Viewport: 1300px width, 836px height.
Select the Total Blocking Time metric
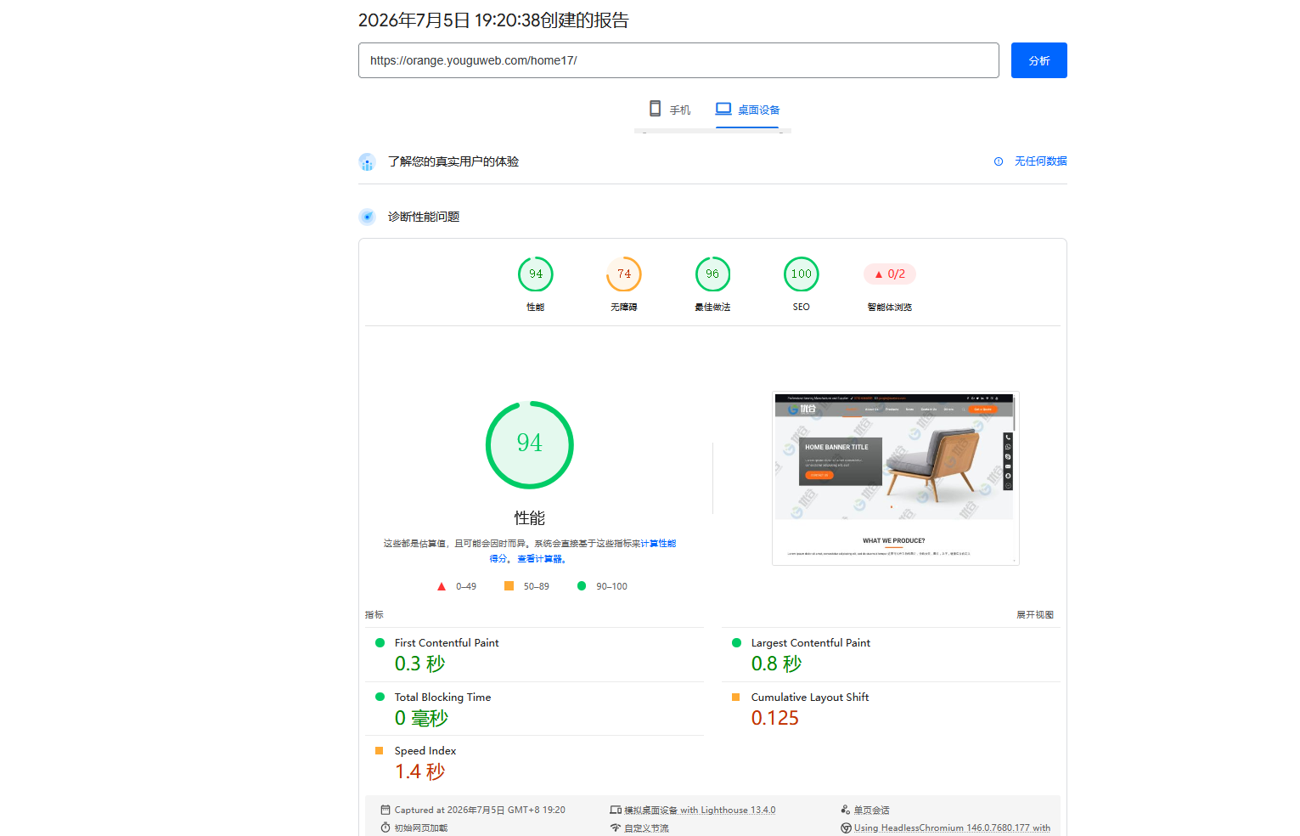click(442, 698)
